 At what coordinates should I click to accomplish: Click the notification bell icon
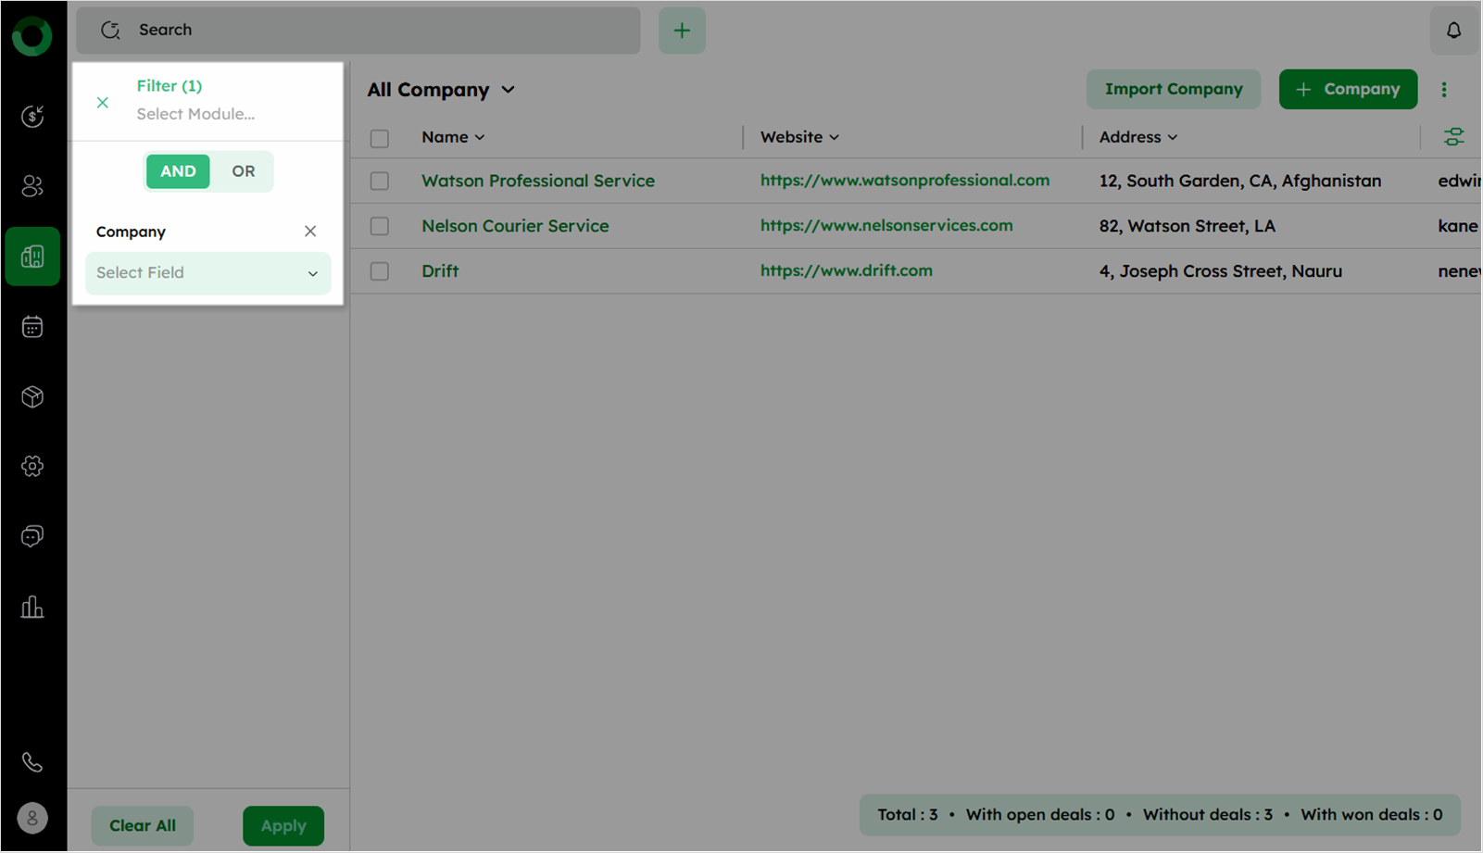(x=1453, y=31)
